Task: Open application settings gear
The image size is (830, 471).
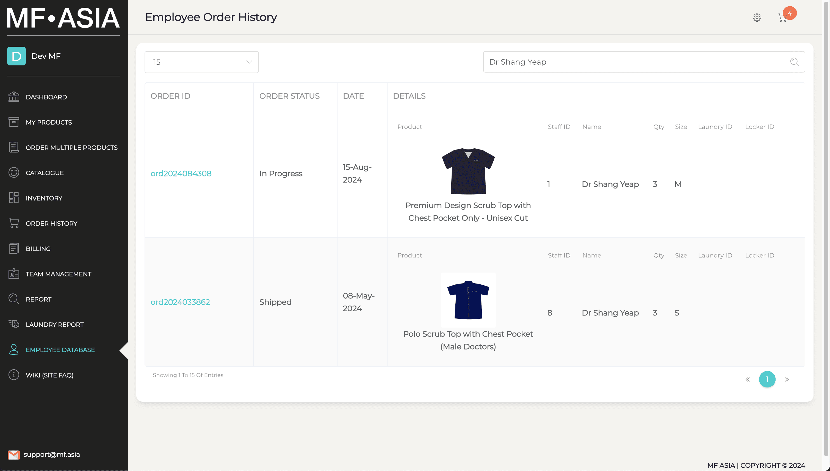Action: (x=757, y=18)
